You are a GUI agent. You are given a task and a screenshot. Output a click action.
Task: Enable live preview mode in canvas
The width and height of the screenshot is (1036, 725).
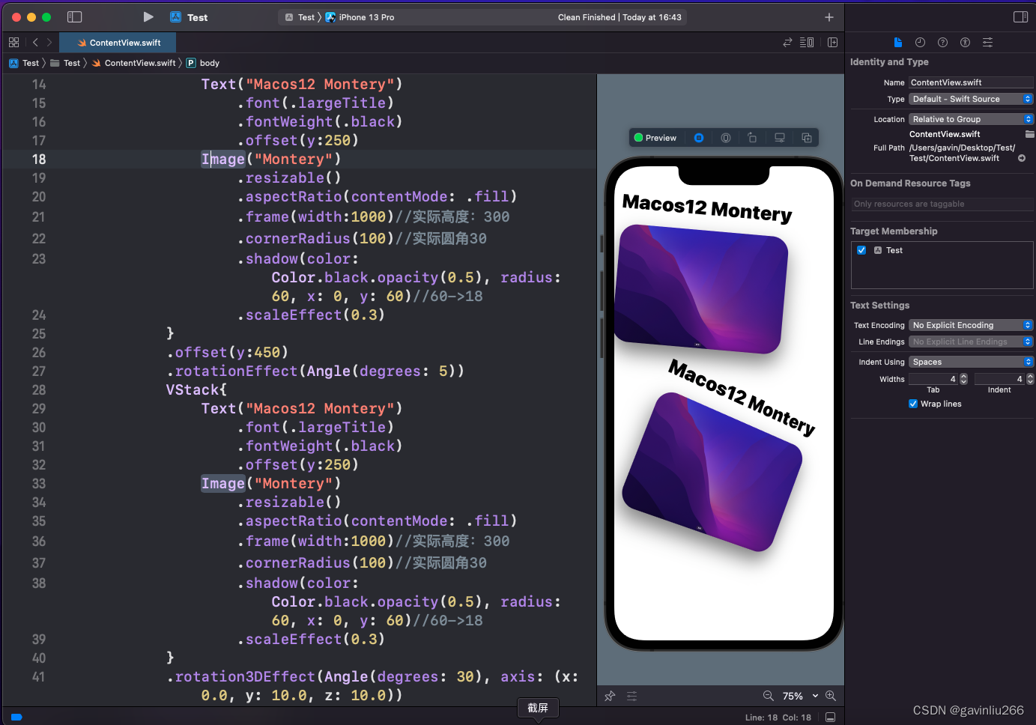699,138
